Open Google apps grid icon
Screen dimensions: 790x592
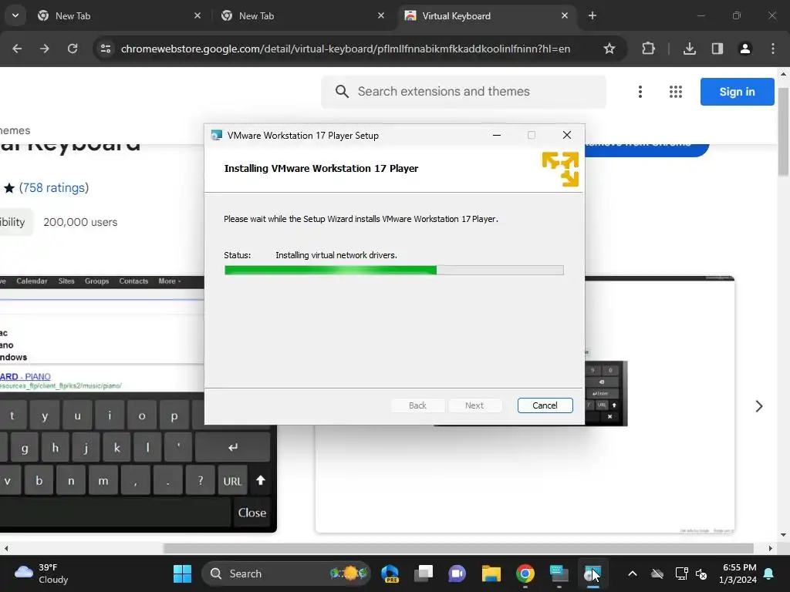pyautogui.click(x=676, y=92)
